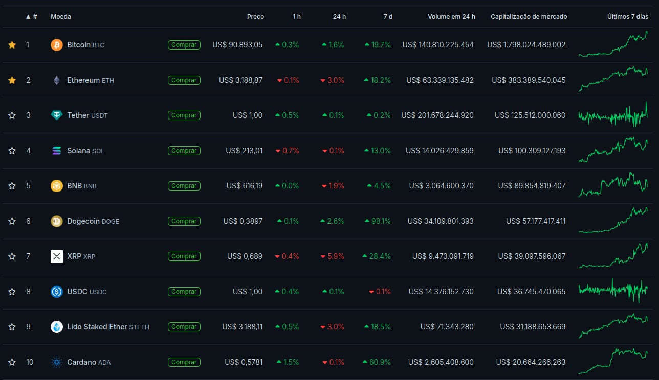Favorite Dogecoin with its star
This screenshot has height=380, width=659.
coord(12,221)
